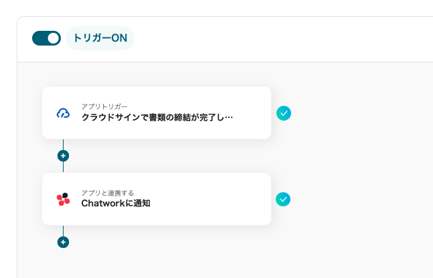Open the Chatworkに通知 step title
This screenshot has height=278, width=433.
[x=116, y=203]
